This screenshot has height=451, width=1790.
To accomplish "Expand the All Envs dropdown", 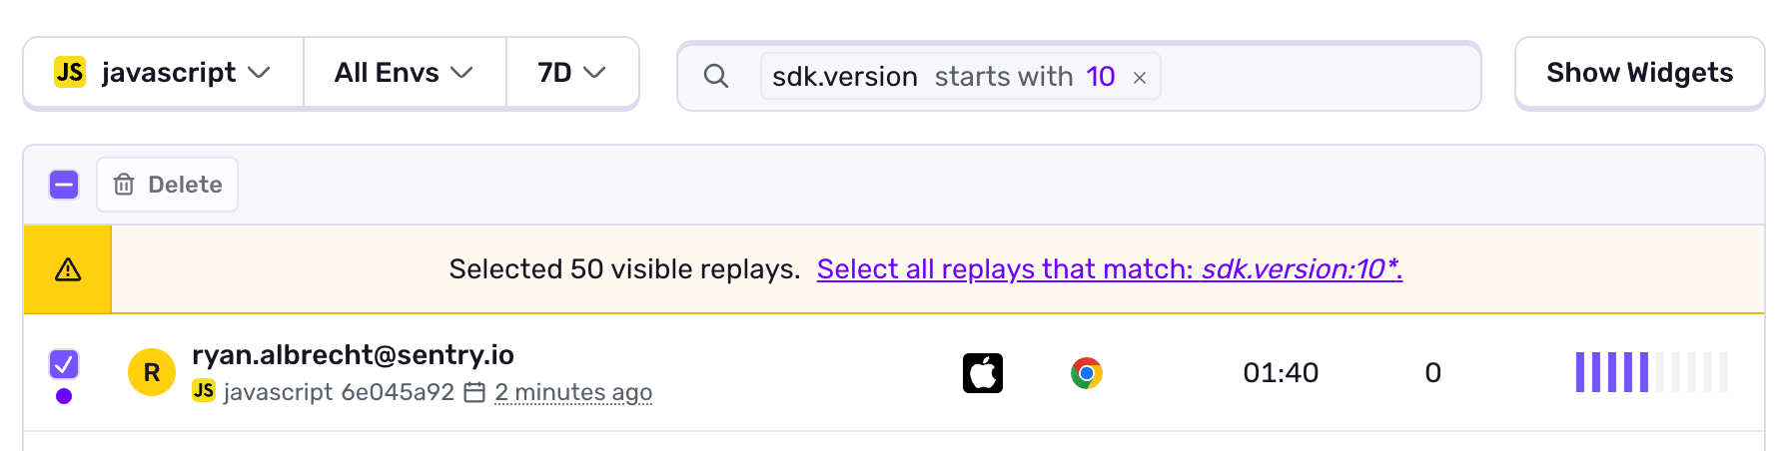I will click(404, 73).
